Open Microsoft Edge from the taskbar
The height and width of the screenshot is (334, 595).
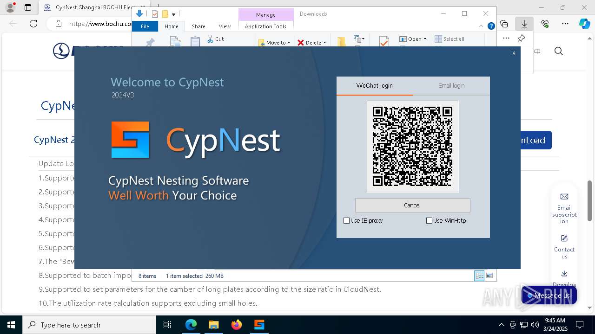(191, 325)
